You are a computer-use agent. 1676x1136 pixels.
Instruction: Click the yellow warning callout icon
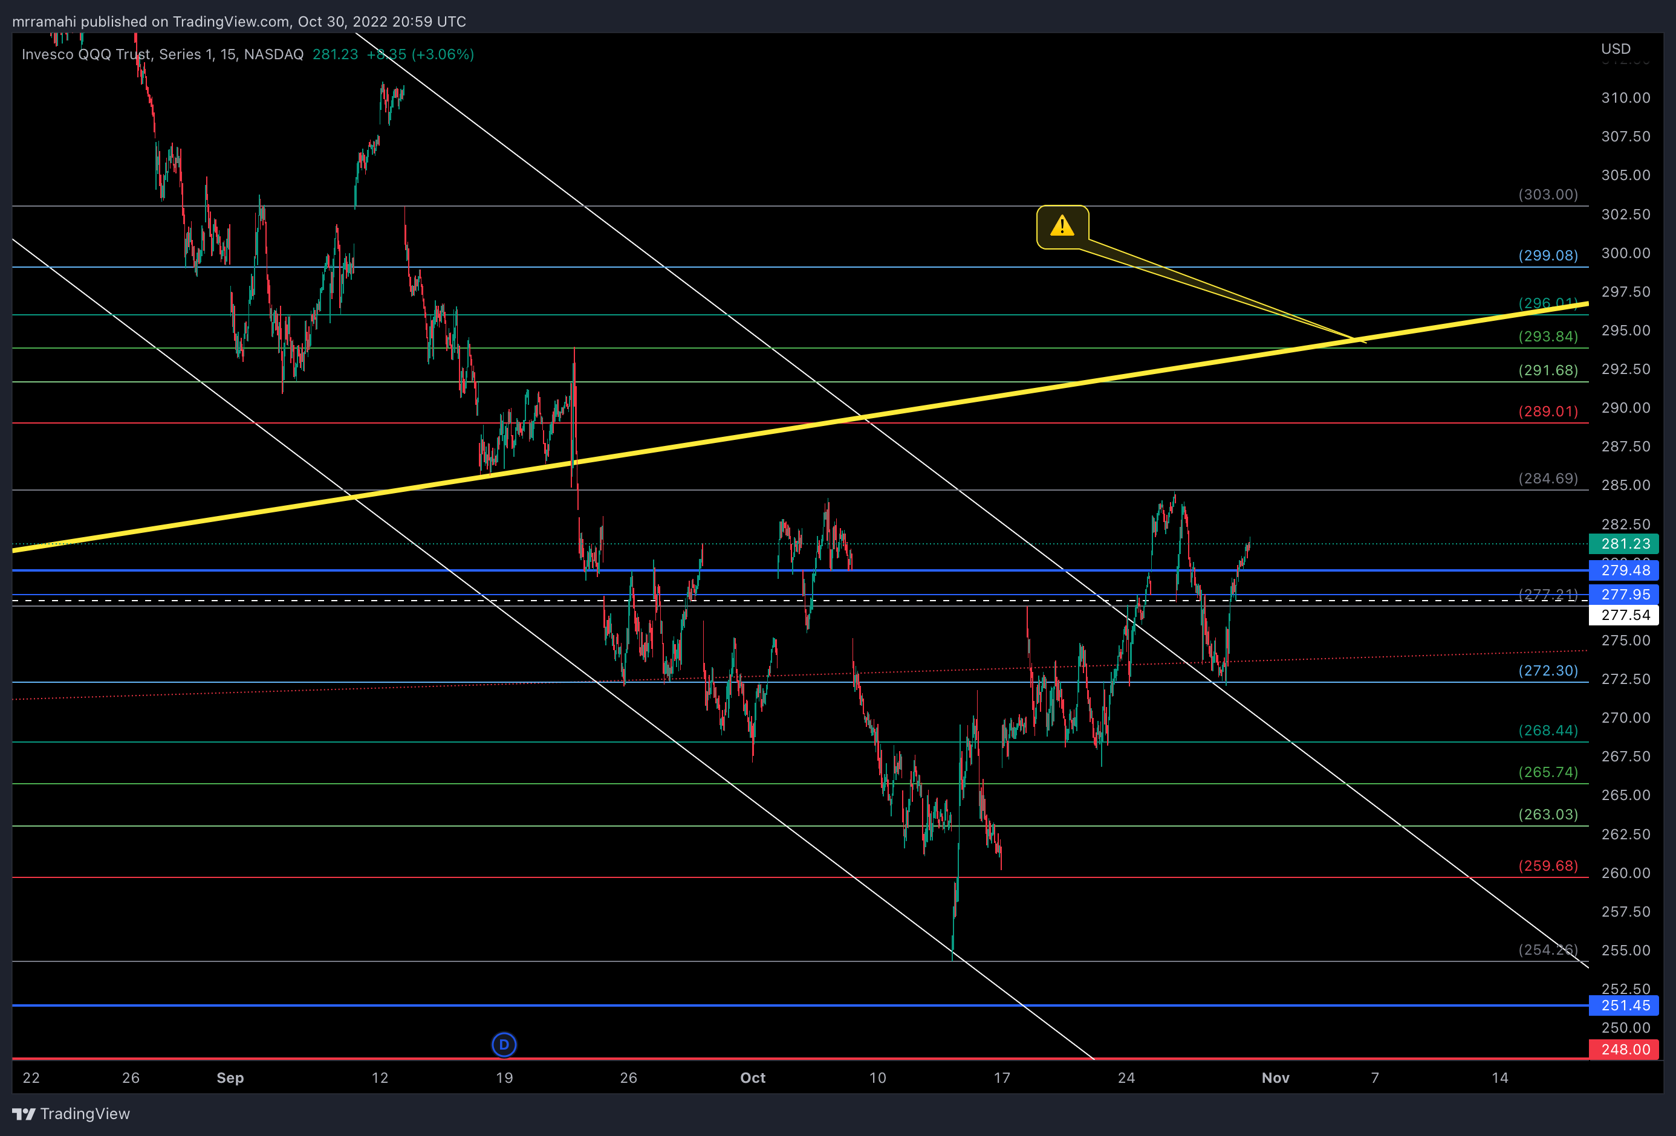tap(1062, 227)
